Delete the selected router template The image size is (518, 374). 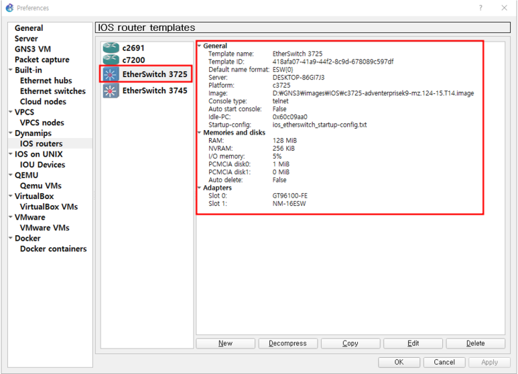click(x=475, y=343)
